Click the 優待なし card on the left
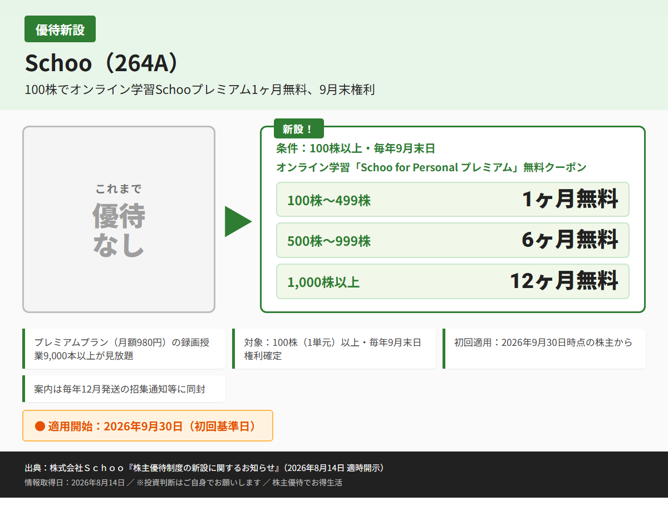Image resolution: width=668 pixels, height=511 pixels. 119,219
